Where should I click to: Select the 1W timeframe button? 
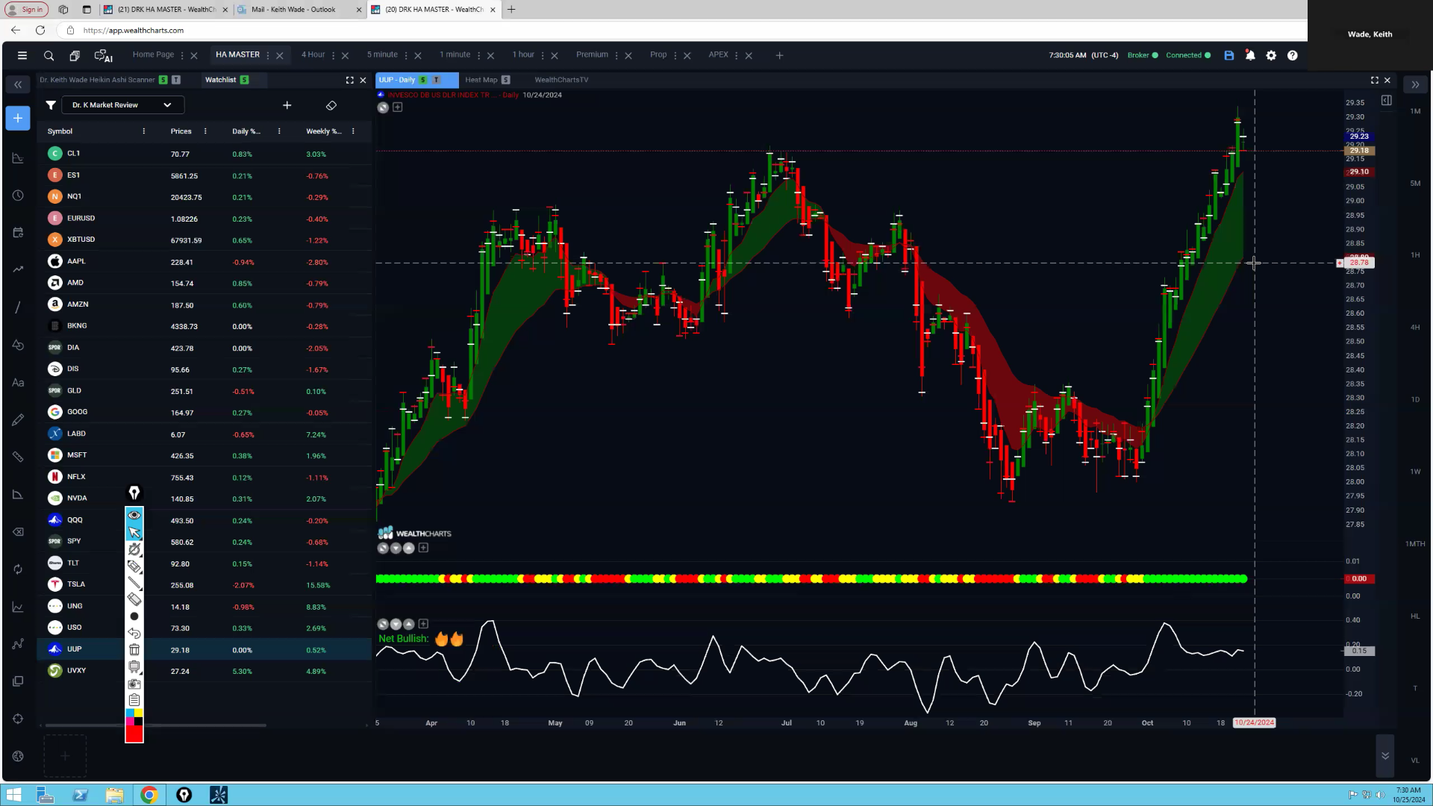coord(1415,472)
